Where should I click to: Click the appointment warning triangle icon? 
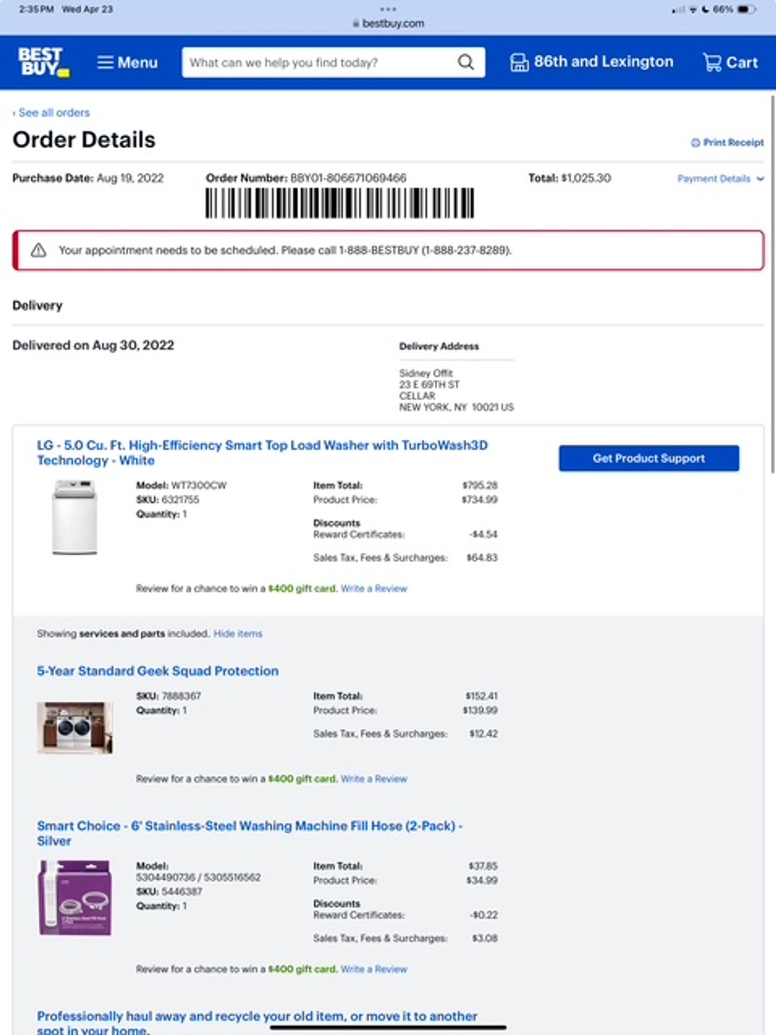pyautogui.click(x=38, y=250)
